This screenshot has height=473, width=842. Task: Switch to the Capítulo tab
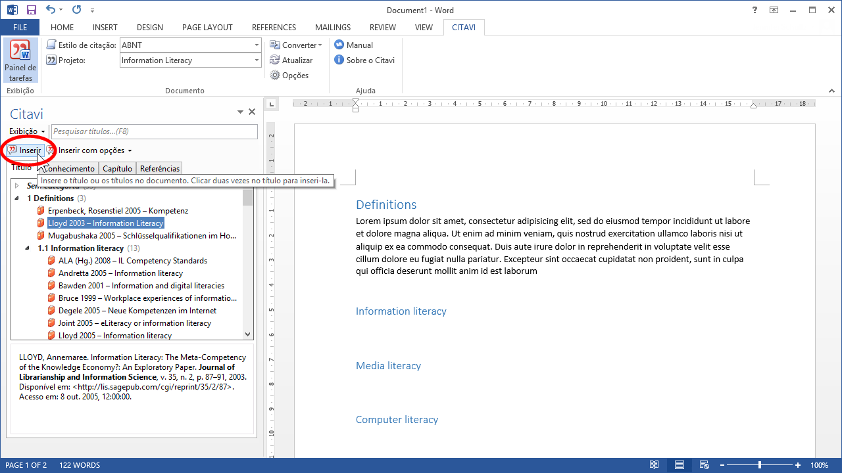point(117,169)
